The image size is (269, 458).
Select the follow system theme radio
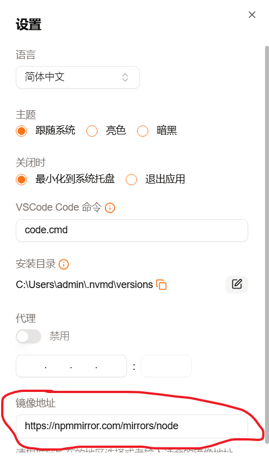click(x=21, y=131)
